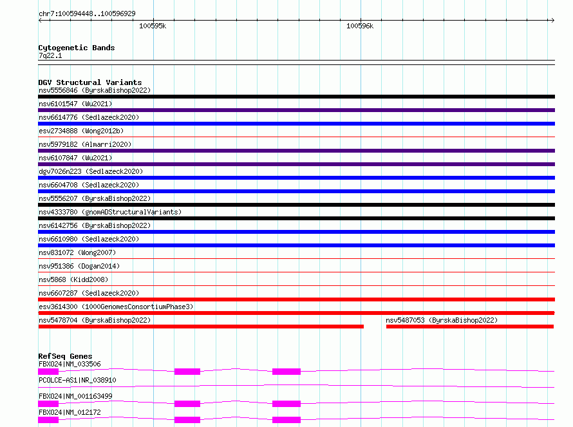The width and height of the screenshot is (573, 427).
Task: Click the purple bar of nsv6107847
Action: pyautogui.click(x=296, y=164)
